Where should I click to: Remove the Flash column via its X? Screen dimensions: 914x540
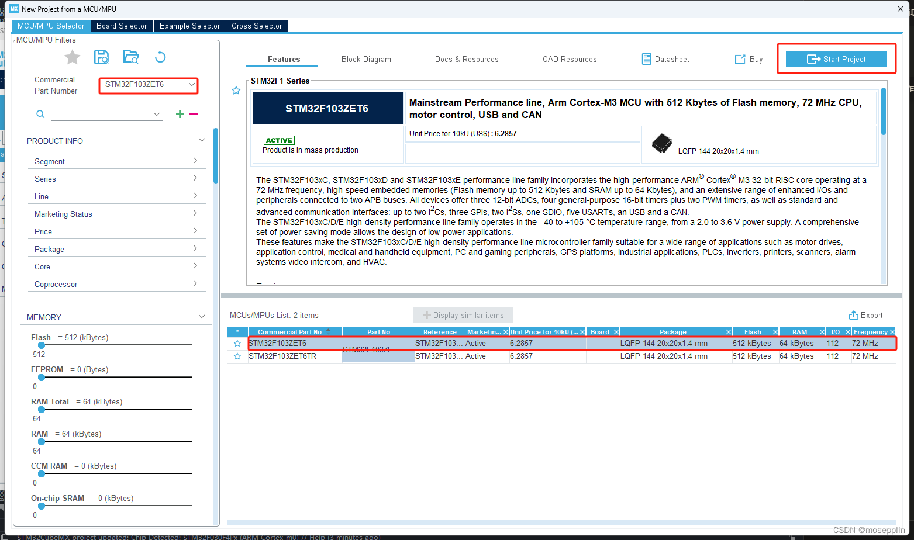tap(775, 332)
